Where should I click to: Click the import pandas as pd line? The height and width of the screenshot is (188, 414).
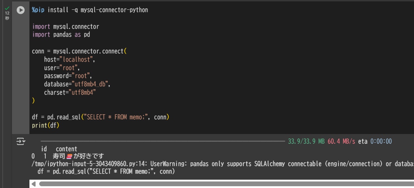tap(61, 35)
